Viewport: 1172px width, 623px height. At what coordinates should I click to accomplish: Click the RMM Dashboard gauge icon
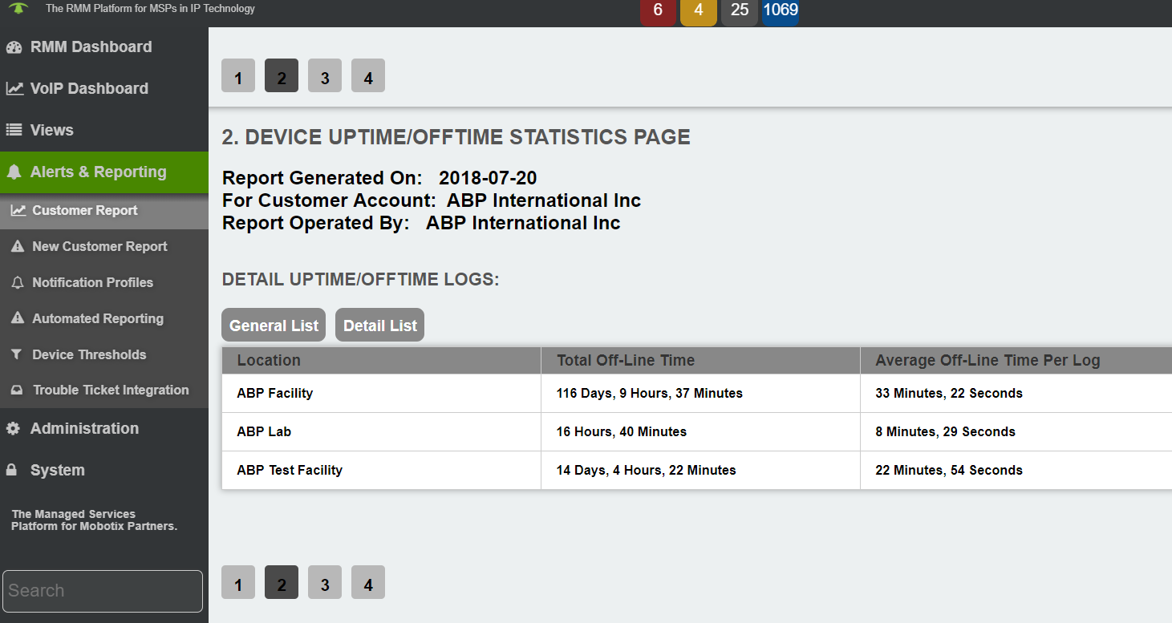tap(14, 47)
